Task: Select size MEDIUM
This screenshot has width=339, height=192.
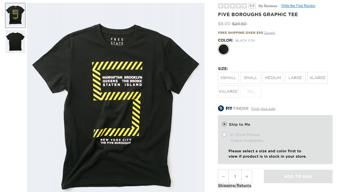Action: [x=273, y=78]
